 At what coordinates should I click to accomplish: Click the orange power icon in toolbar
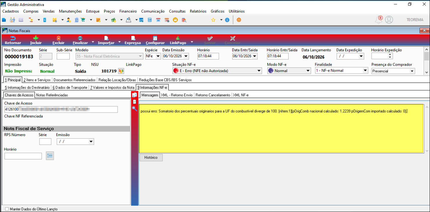pos(239,20)
